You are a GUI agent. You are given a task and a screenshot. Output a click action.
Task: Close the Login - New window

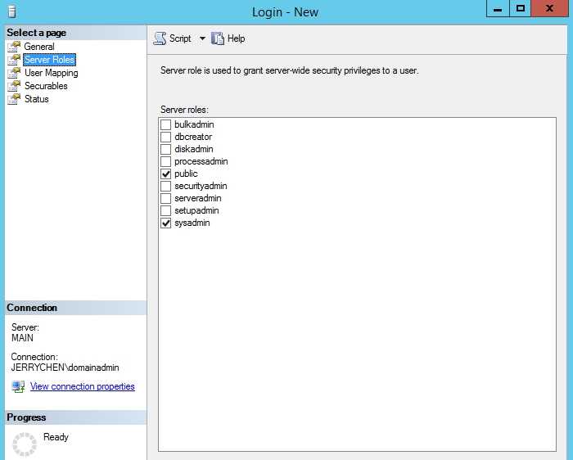tap(549, 9)
